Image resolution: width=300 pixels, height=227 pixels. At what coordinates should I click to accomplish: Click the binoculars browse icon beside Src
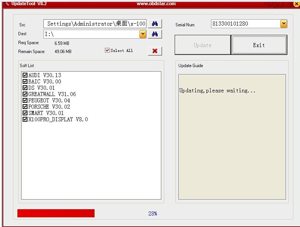pos(155,24)
